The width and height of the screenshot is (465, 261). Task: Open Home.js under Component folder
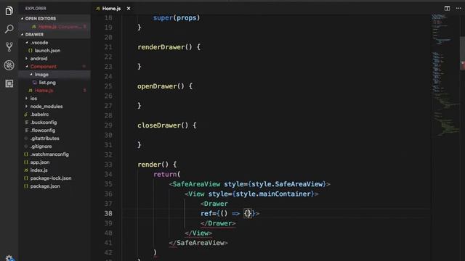pos(55,91)
